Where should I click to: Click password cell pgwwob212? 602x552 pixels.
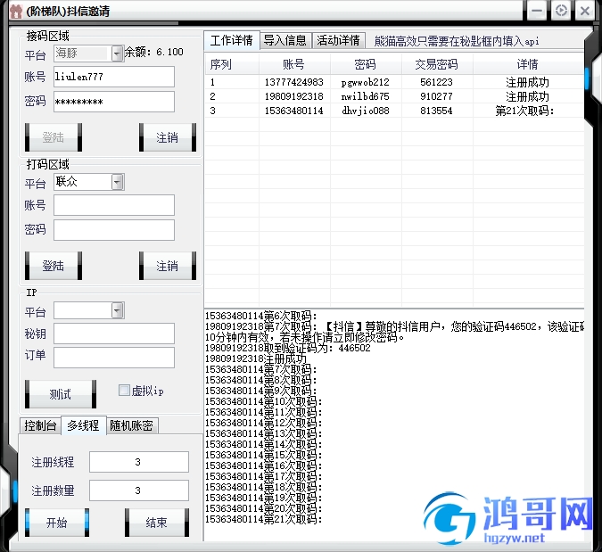[x=366, y=82]
